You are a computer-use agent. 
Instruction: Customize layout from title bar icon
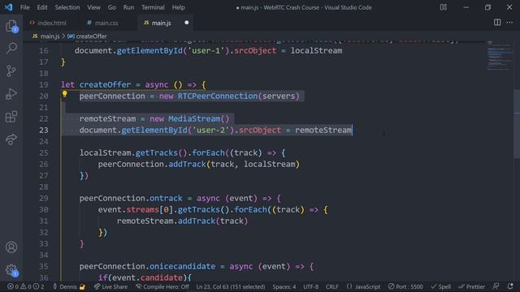pyautogui.click(x=444, y=7)
